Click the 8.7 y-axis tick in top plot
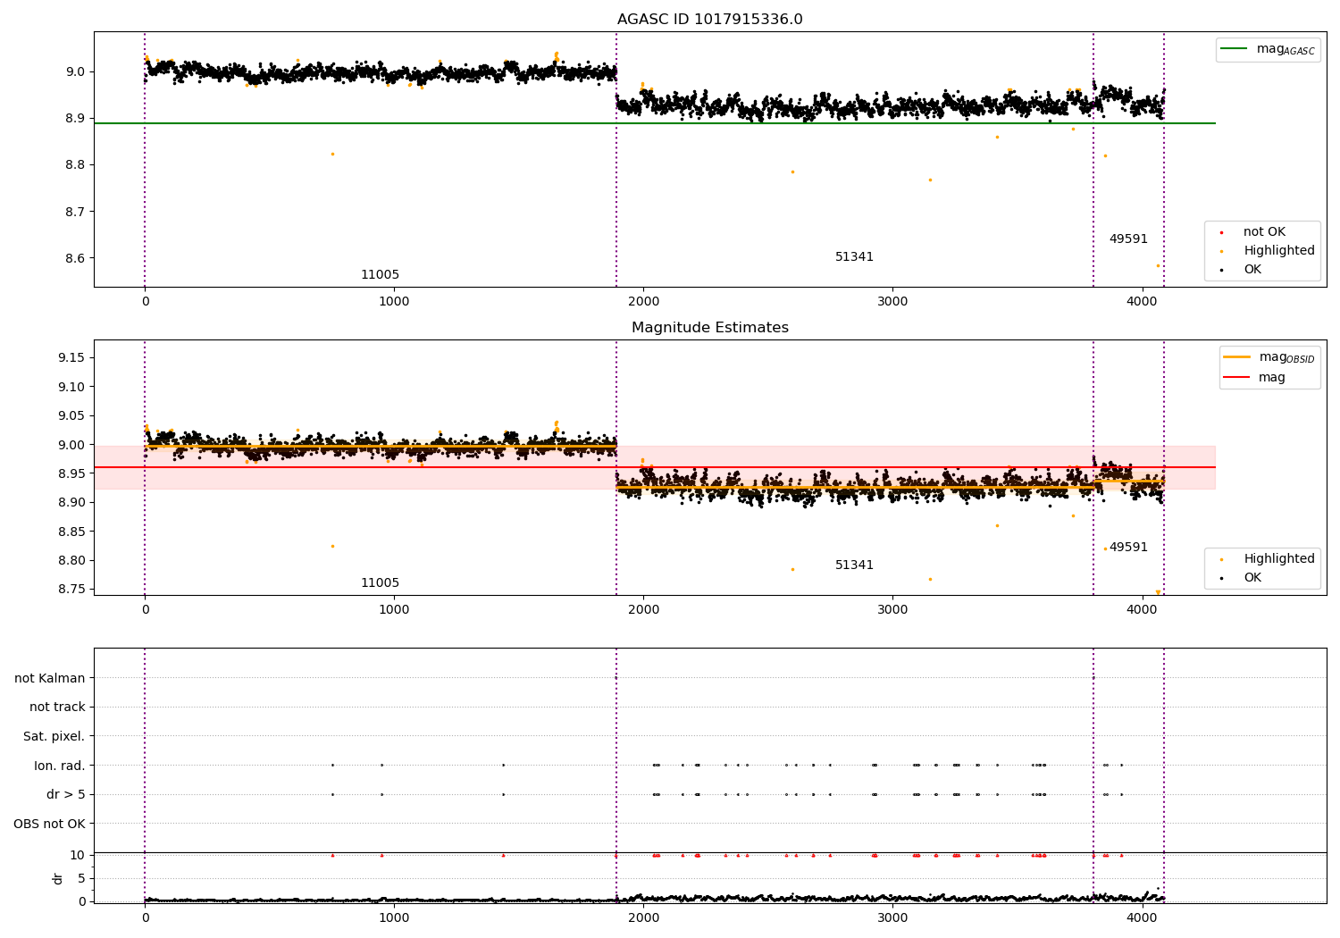The width and height of the screenshot is (1340, 938). click(75, 212)
